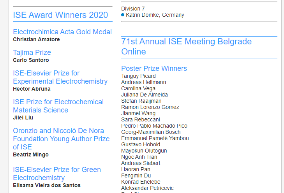Click the Division 7 label
The width and height of the screenshot is (284, 193).
133,9
